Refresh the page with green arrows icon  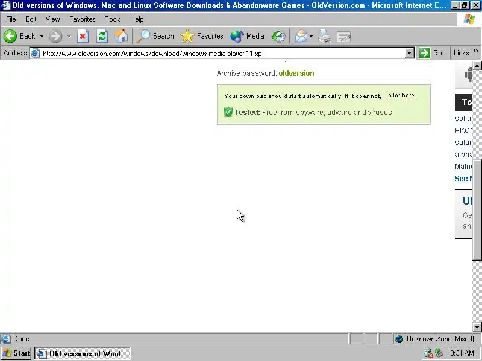[102, 36]
